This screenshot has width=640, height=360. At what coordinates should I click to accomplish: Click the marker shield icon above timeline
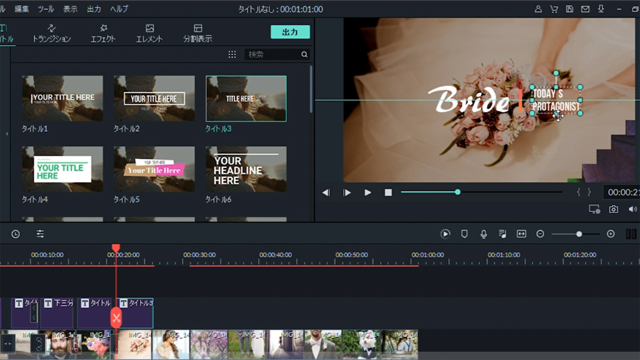464,234
